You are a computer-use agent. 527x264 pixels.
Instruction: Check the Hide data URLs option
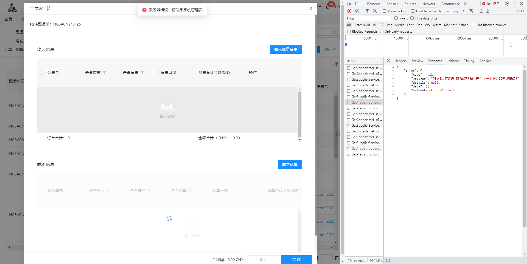coord(412,18)
